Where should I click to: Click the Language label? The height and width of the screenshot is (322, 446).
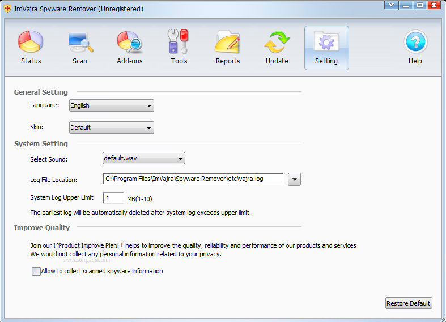click(44, 105)
